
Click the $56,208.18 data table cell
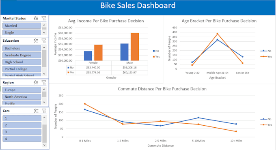tap(129, 67)
